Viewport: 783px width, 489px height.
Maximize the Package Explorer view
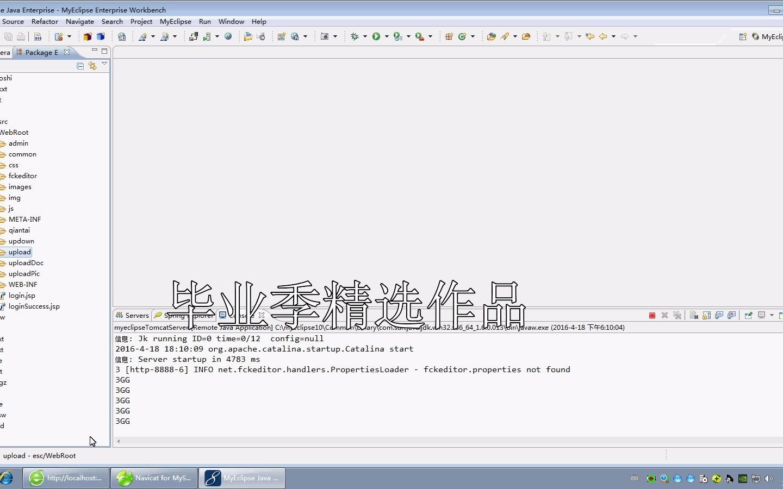pyautogui.click(x=104, y=51)
